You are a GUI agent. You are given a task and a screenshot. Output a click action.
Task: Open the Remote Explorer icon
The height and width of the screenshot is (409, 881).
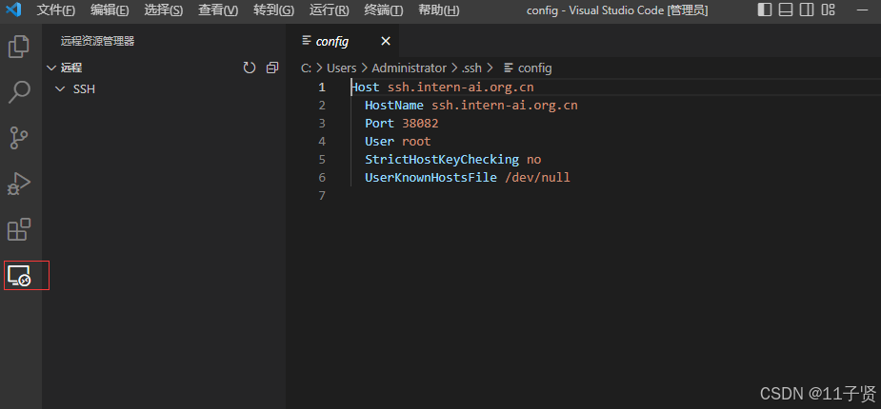19,275
